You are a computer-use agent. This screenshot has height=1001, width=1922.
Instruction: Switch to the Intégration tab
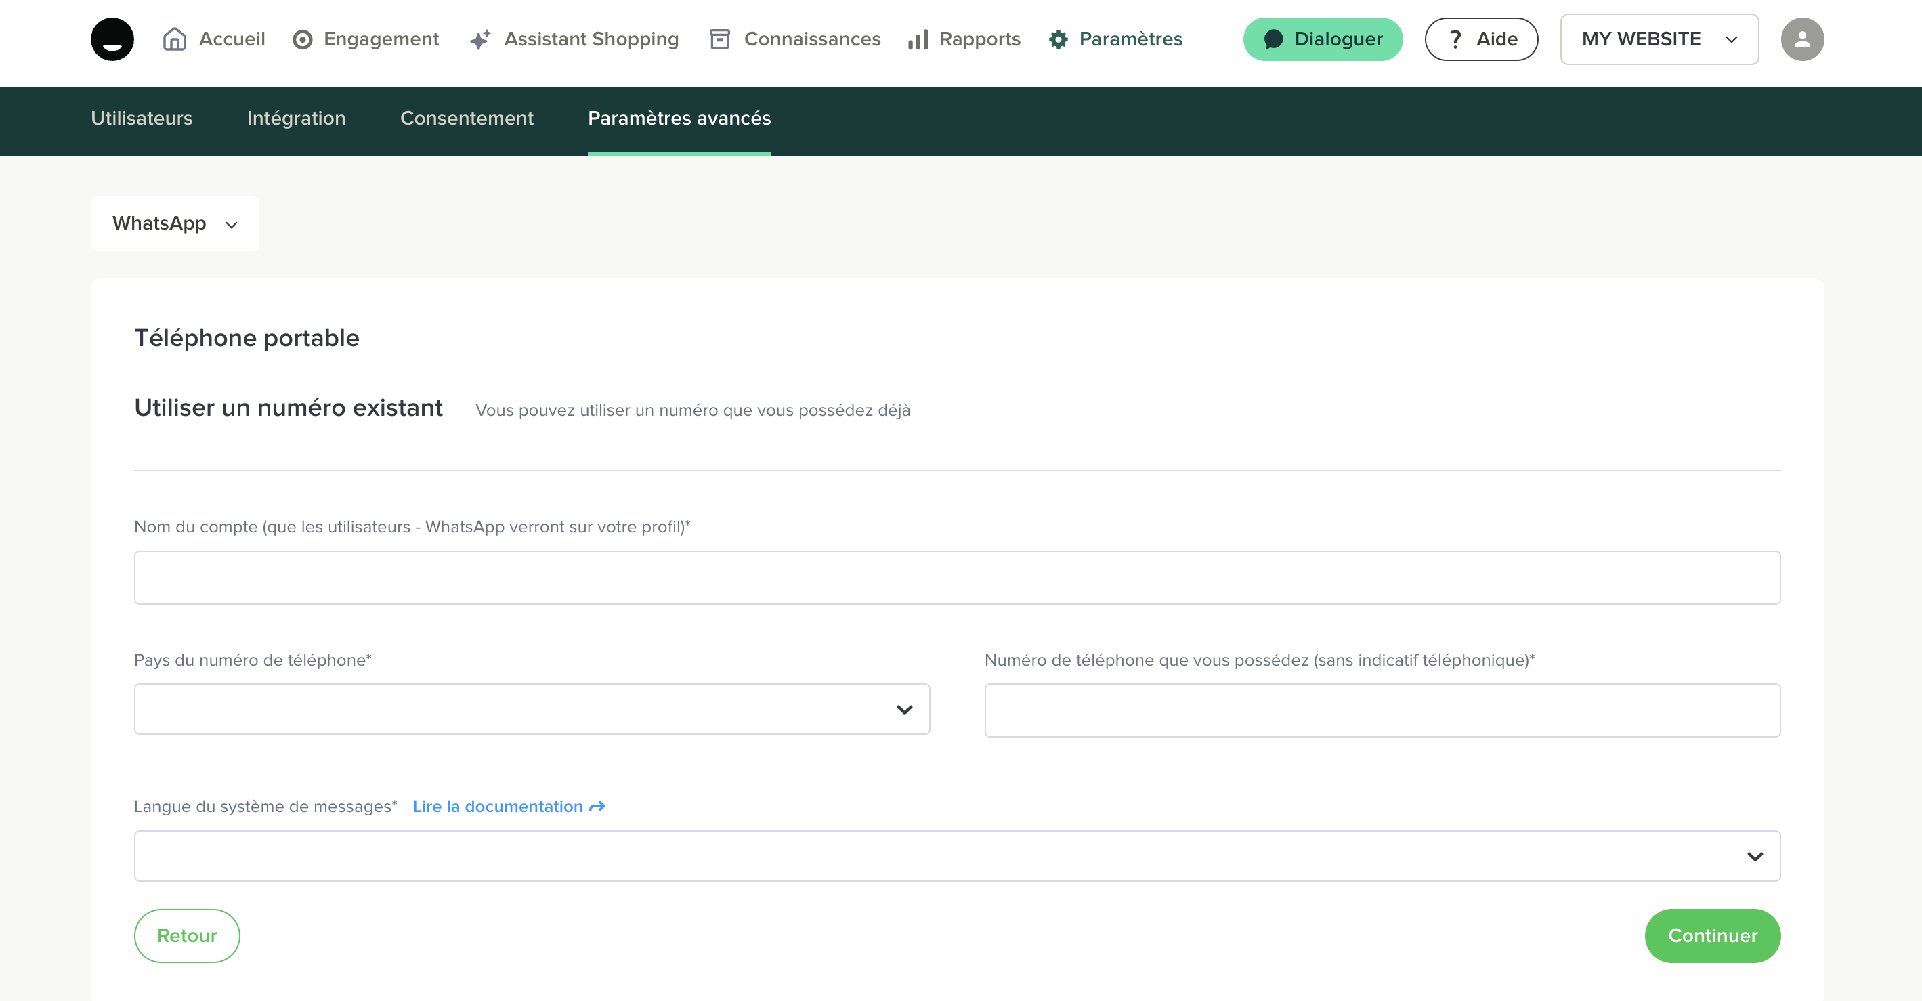[x=296, y=118]
